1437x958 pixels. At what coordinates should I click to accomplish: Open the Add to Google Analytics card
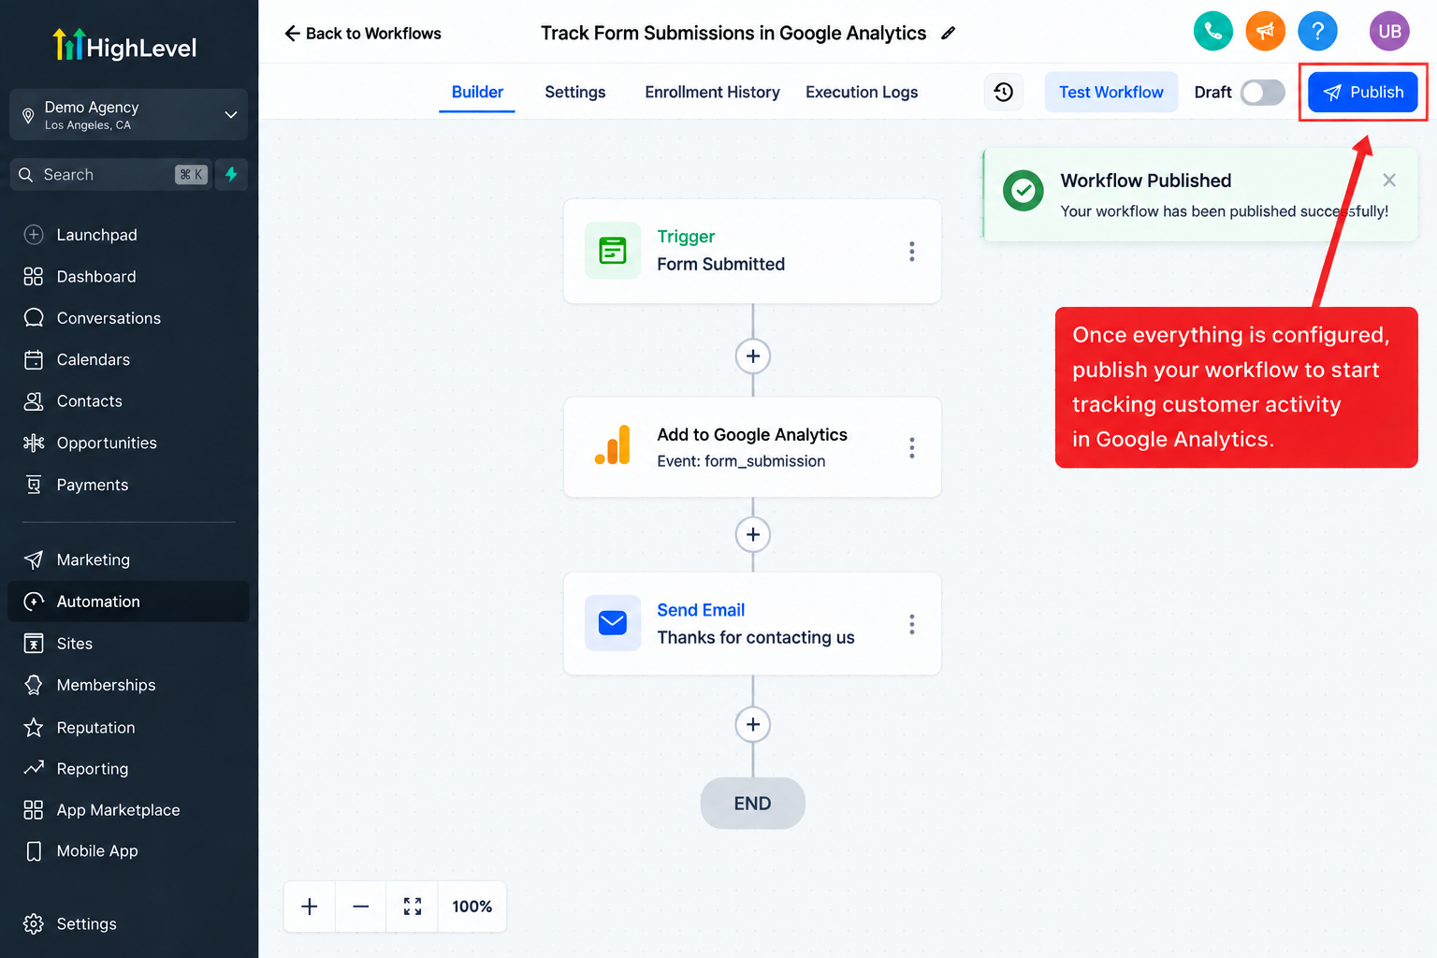[x=752, y=447]
